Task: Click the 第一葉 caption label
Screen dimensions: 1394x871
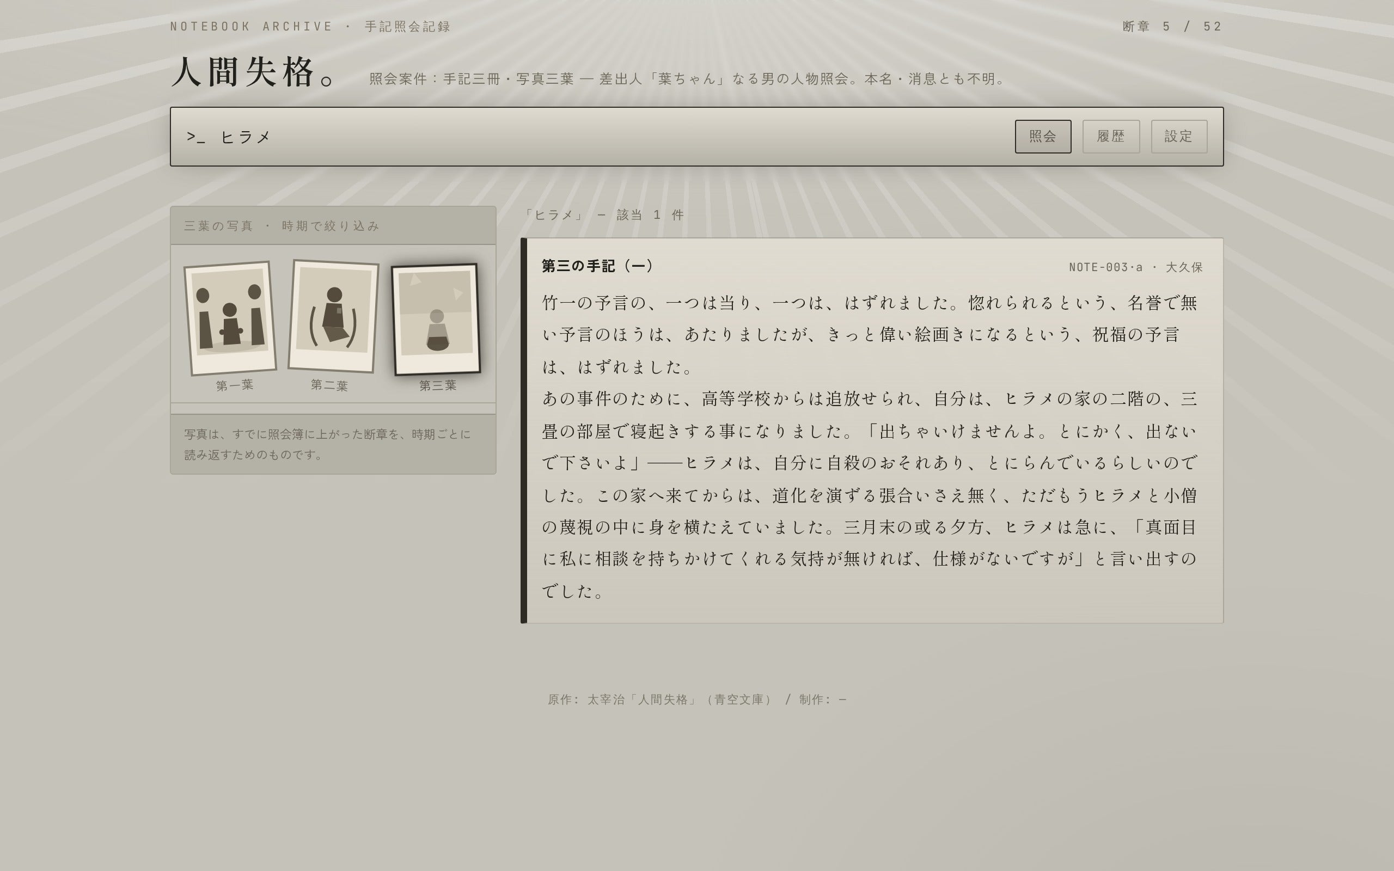Action: pos(235,385)
